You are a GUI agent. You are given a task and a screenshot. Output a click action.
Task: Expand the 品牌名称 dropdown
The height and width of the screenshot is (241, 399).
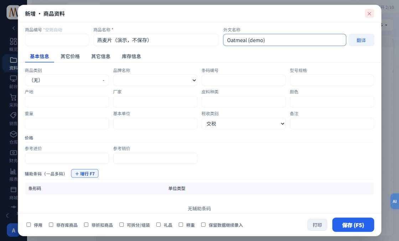click(155, 80)
